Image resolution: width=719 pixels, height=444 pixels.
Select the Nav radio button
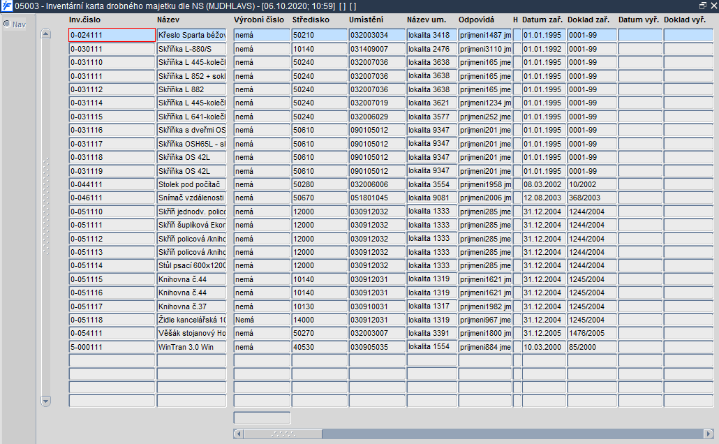click(x=7, y=24)
